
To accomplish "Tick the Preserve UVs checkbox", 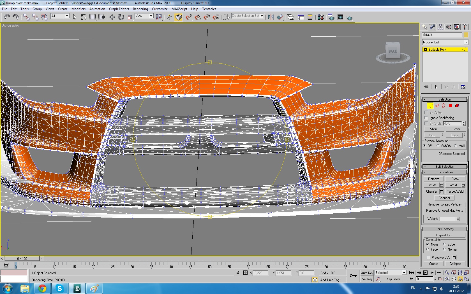I will click(428, 258).
